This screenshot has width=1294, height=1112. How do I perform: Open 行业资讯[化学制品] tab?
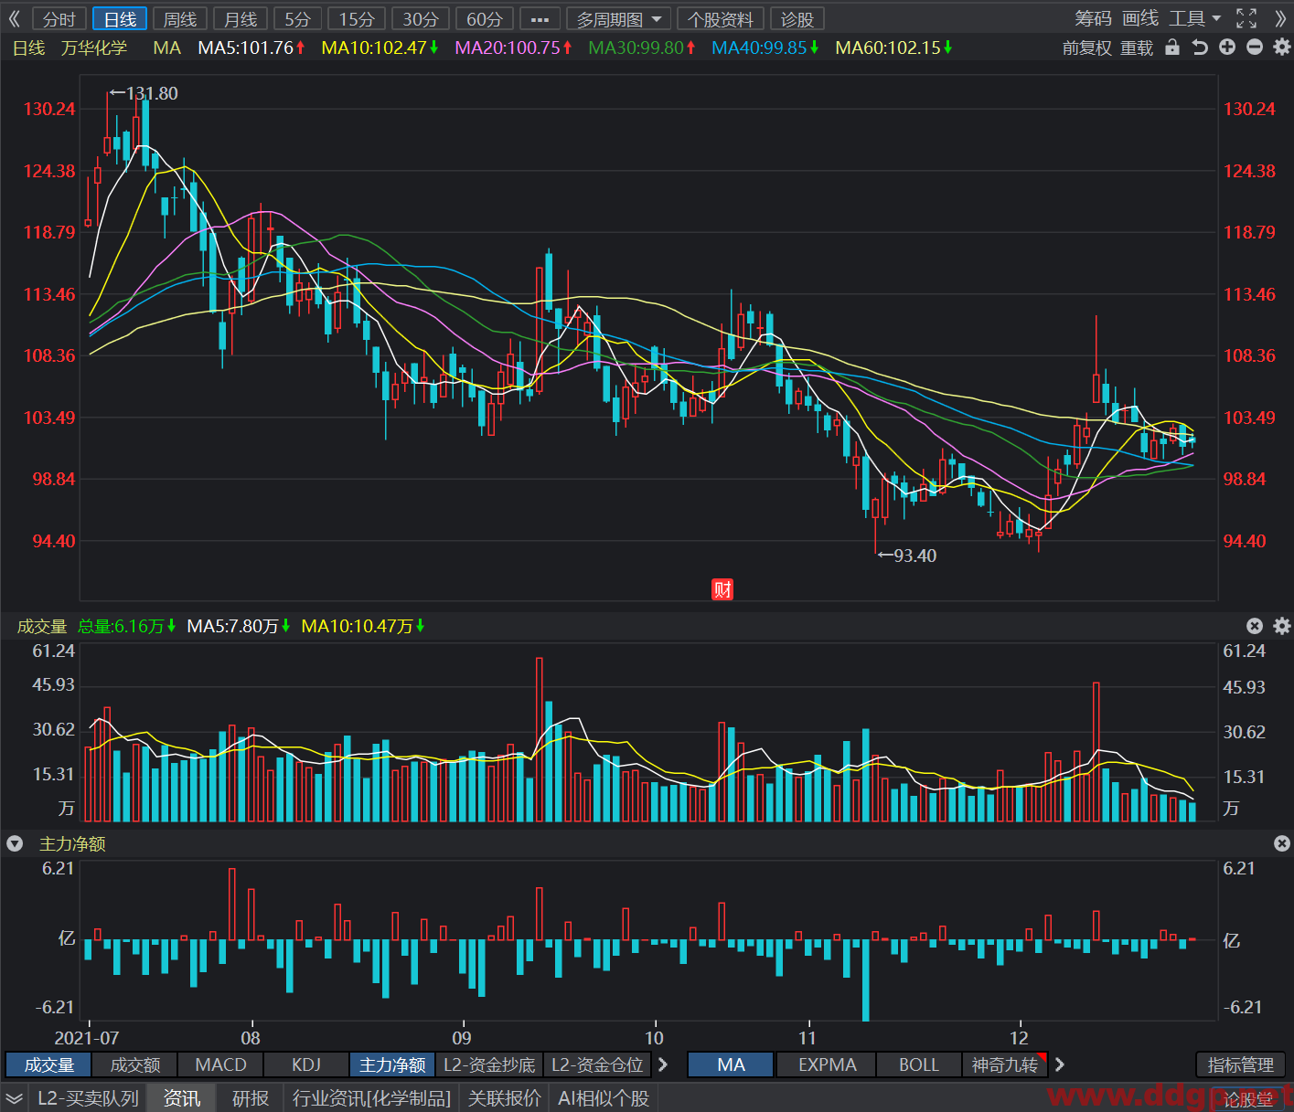pos(372,1098)
